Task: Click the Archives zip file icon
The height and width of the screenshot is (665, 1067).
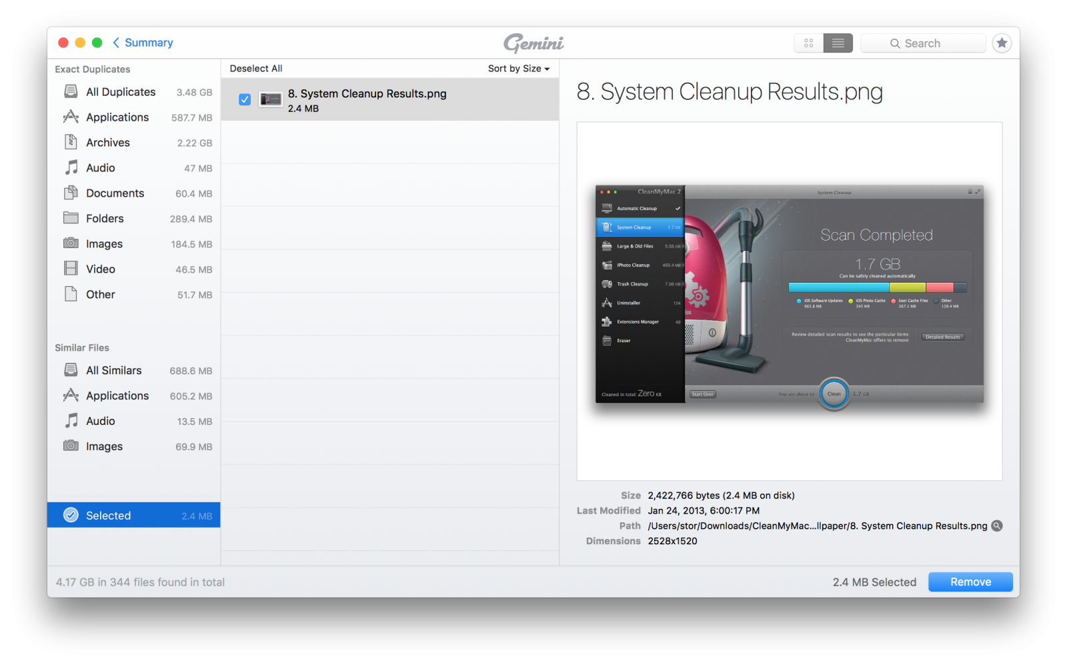Action: (x=71, y=142)
